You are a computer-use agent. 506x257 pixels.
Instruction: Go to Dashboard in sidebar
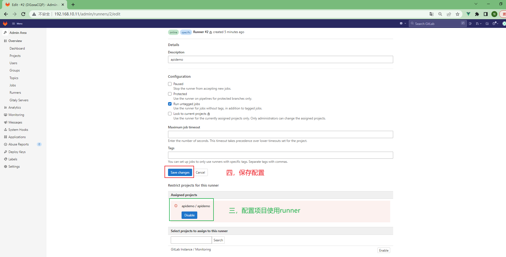(x=17, y=48)
